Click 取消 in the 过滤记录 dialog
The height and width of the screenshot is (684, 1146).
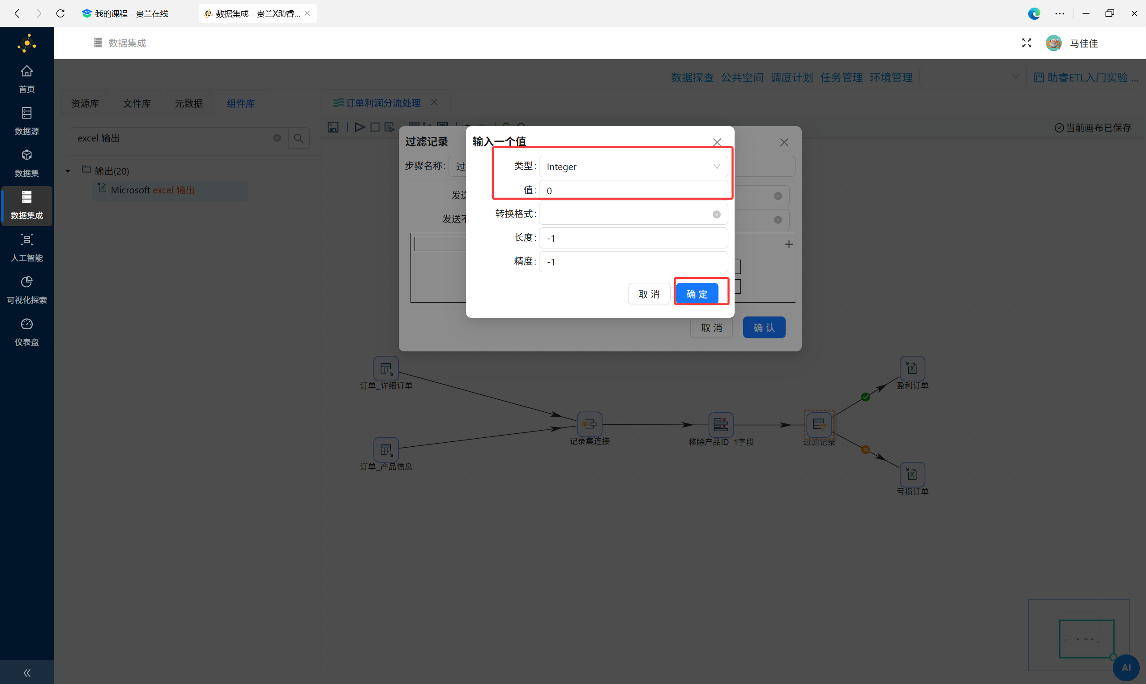tap(711, 327)
